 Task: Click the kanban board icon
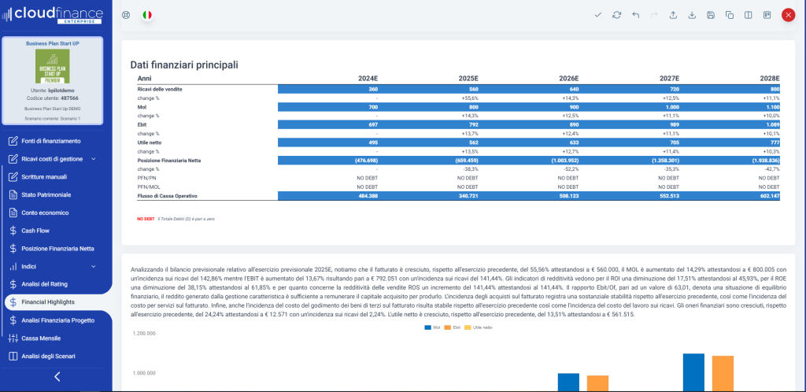(x=767, y=15)
